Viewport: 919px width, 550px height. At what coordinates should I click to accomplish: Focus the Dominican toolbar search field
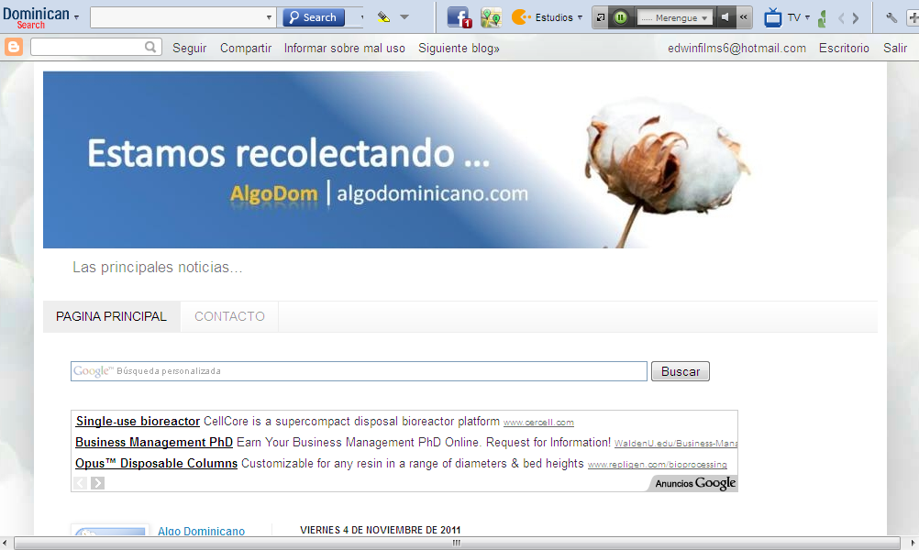point(178,17)
